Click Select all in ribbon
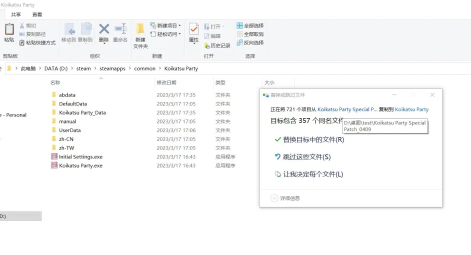The height and width of the screenshot is (255, 471). pos(250,25)
